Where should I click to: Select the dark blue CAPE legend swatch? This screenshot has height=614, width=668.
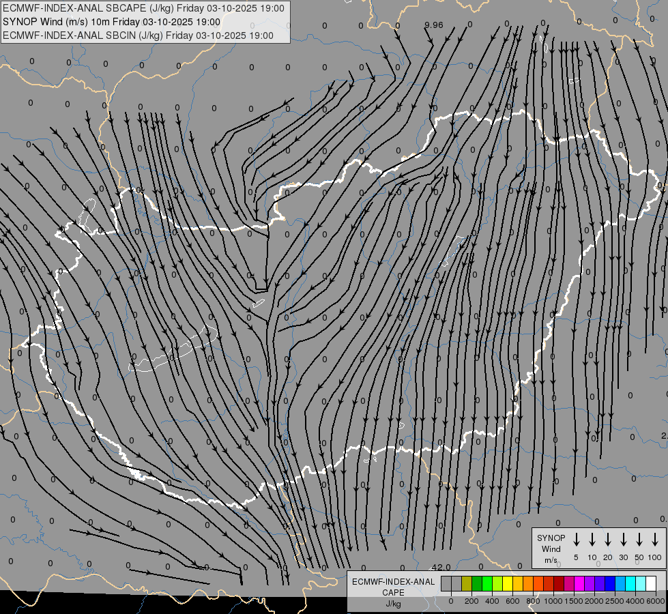610,583
